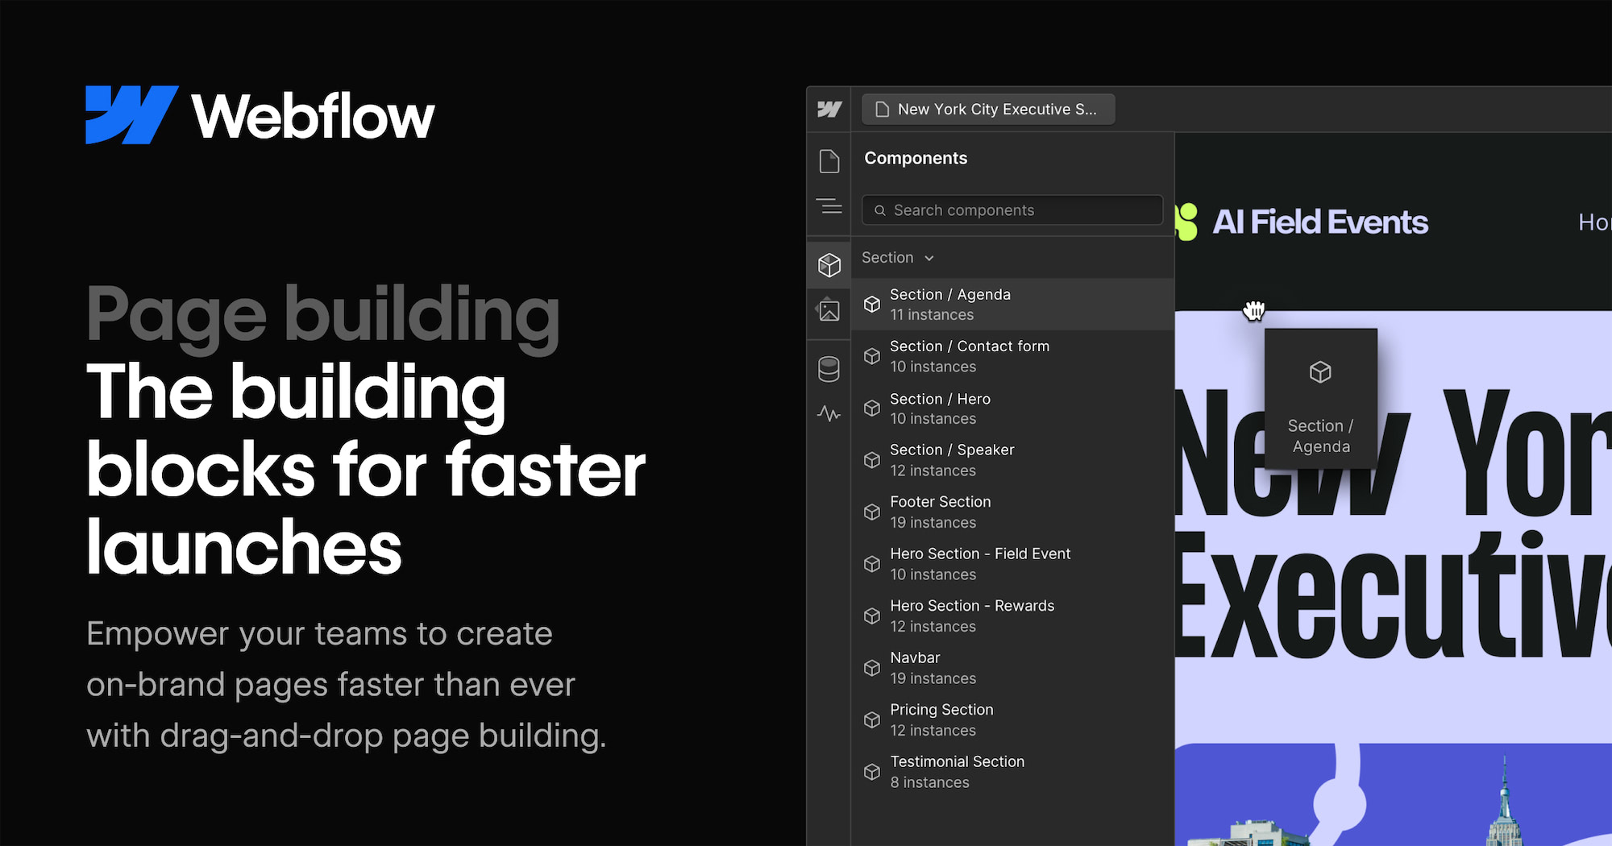Open the Pages panel icon
Viewport: 1612px width, 846px height.
click(829, 161)
